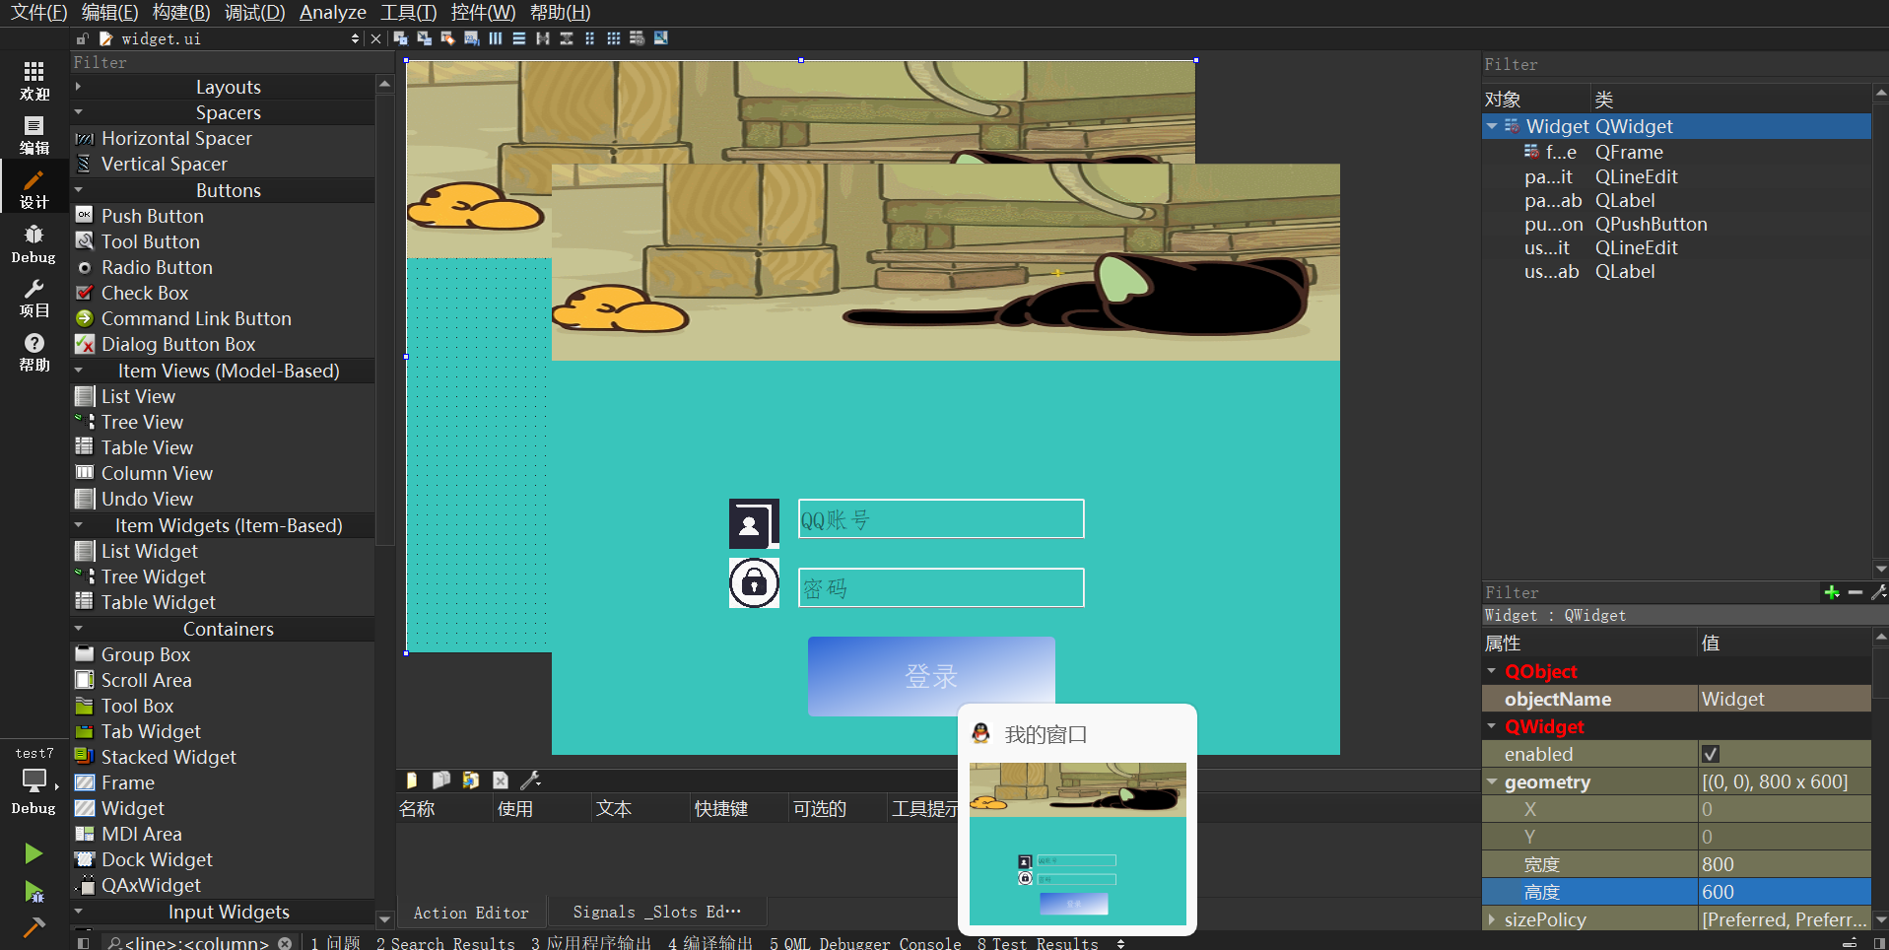Select the 高度 value 600
The height and width of the screenshot is (950, 1889).
coord(1784,892)
